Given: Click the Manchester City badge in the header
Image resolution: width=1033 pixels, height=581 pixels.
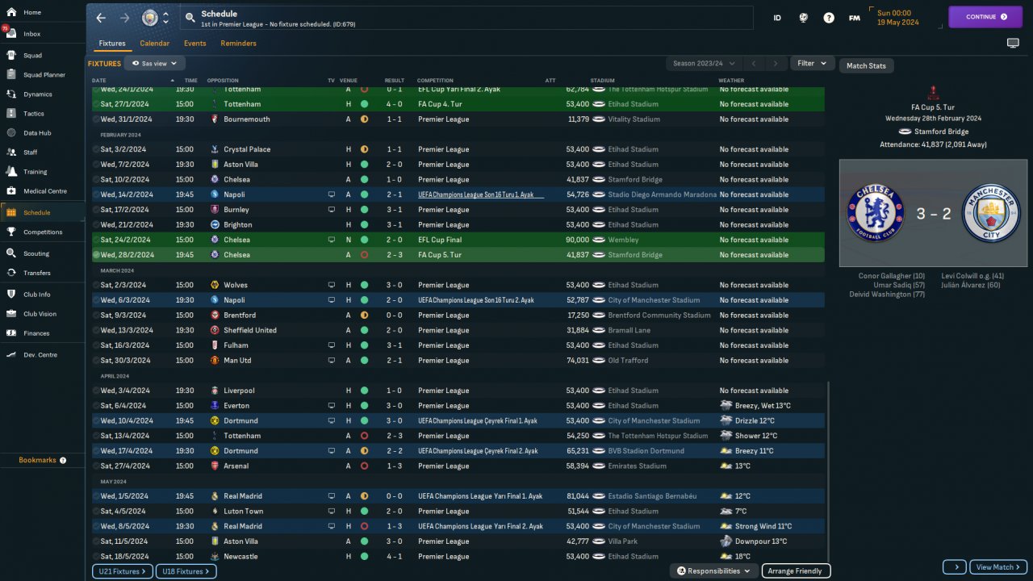Looking at the screenshot, I should click(150, 17).
